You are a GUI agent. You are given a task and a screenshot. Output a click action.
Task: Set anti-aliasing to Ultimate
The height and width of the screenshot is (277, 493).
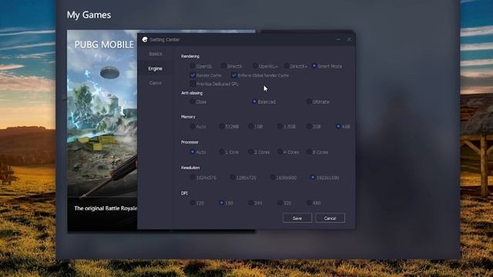(309, 102)
